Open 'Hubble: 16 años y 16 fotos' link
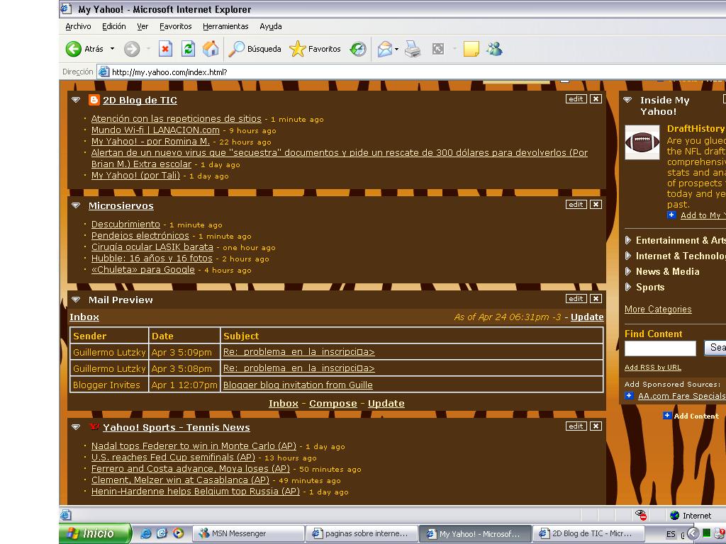Image resolution: width=726 pixels, height=544 pixels. 152,259
